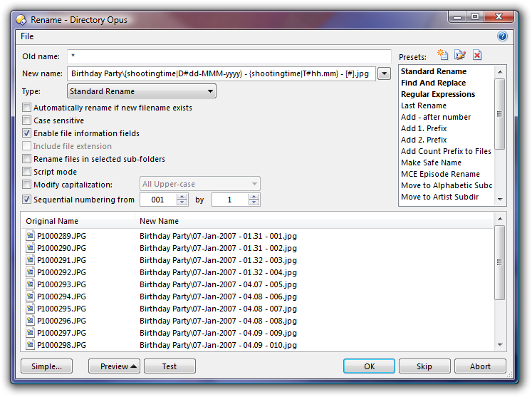
Task: Open the Type dropdown showing Standard Rename
Action: click(142, 91)
